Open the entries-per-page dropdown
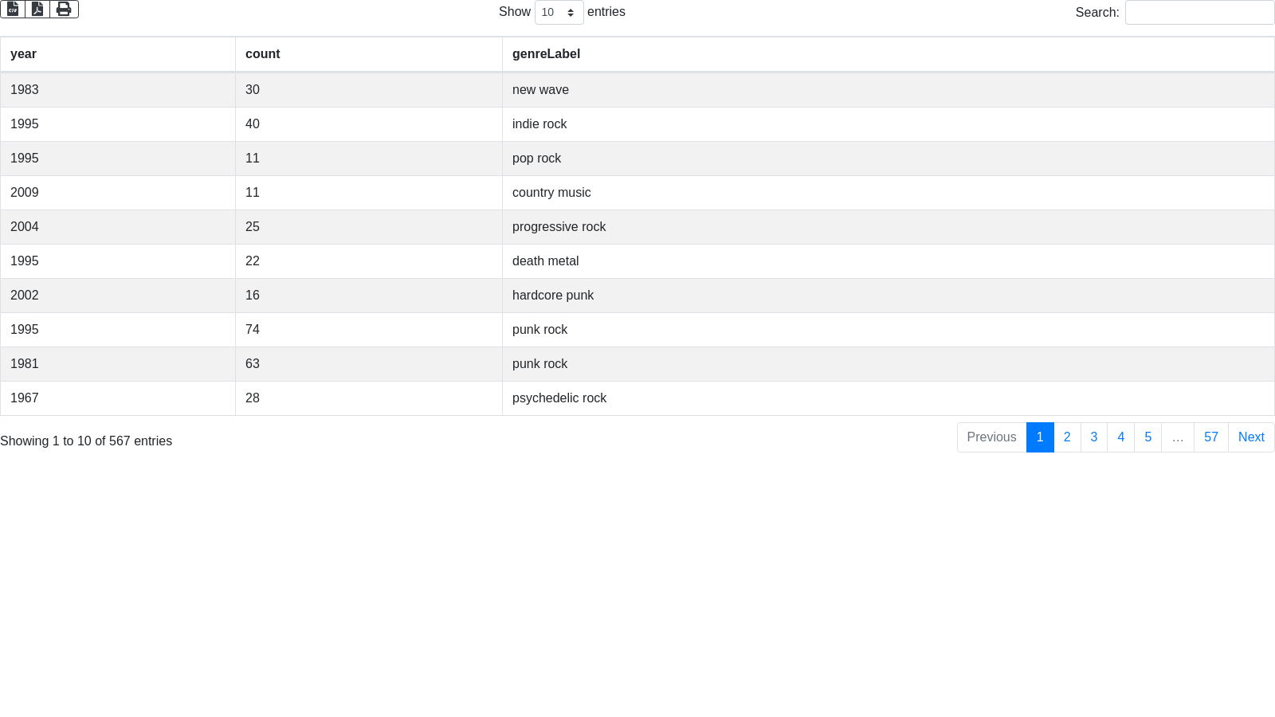This screenshot has width=1275, height=717. 559,13
